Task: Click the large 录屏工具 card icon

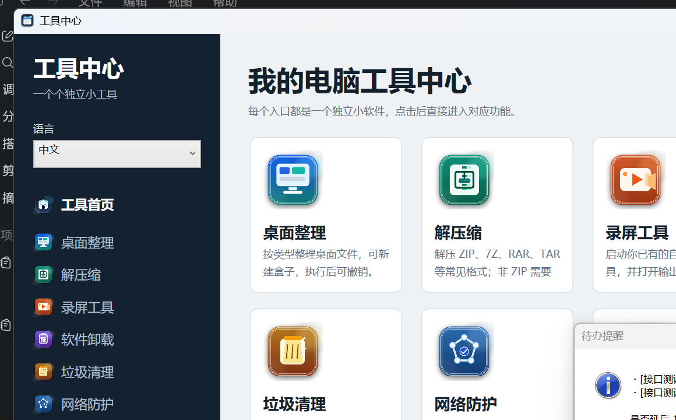Action: [x=635, y=180]
